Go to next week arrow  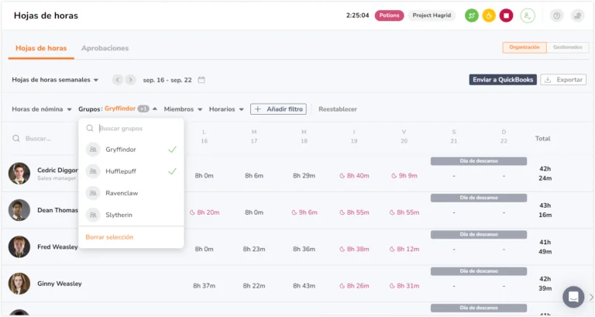pyautogui.click(x=130, y=80)
